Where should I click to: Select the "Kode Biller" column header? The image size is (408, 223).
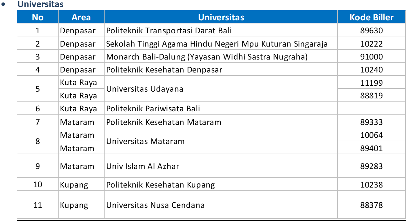(371, 17)
